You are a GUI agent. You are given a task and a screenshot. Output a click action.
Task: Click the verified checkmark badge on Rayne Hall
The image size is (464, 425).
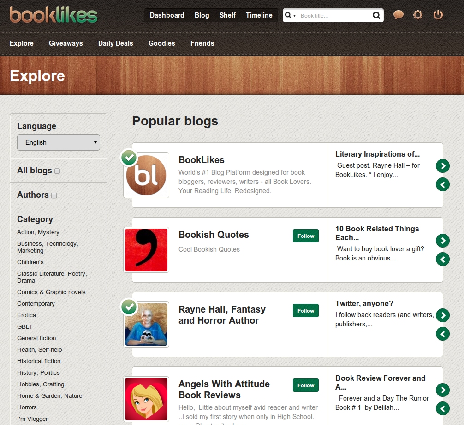coord(129,307)
